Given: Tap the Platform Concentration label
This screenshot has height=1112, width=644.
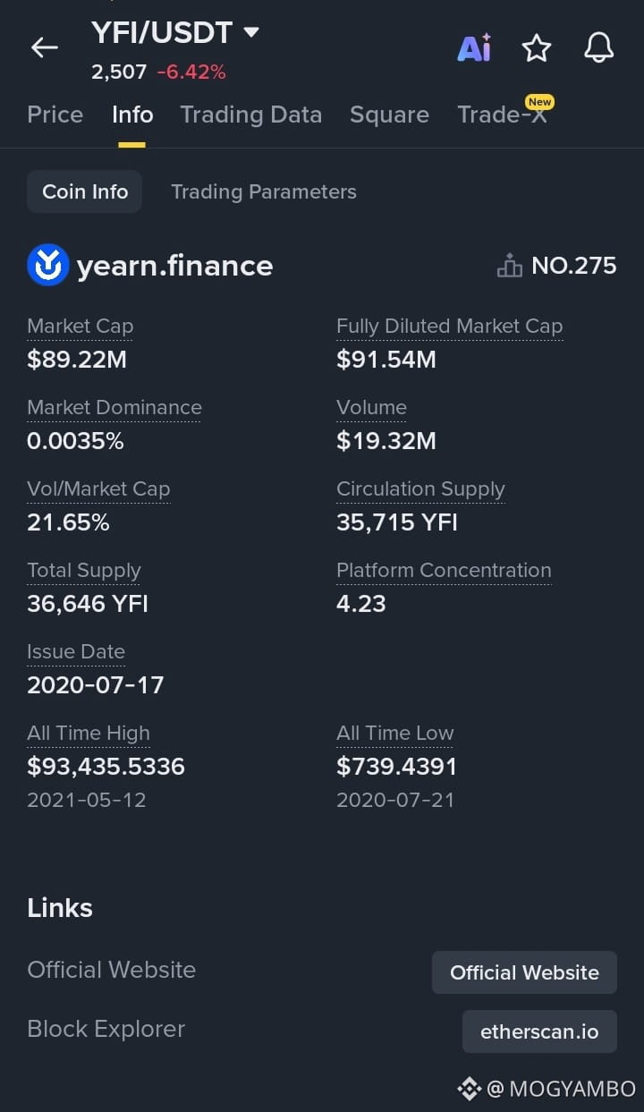Looking at the screenshot, I should (444, 571).
